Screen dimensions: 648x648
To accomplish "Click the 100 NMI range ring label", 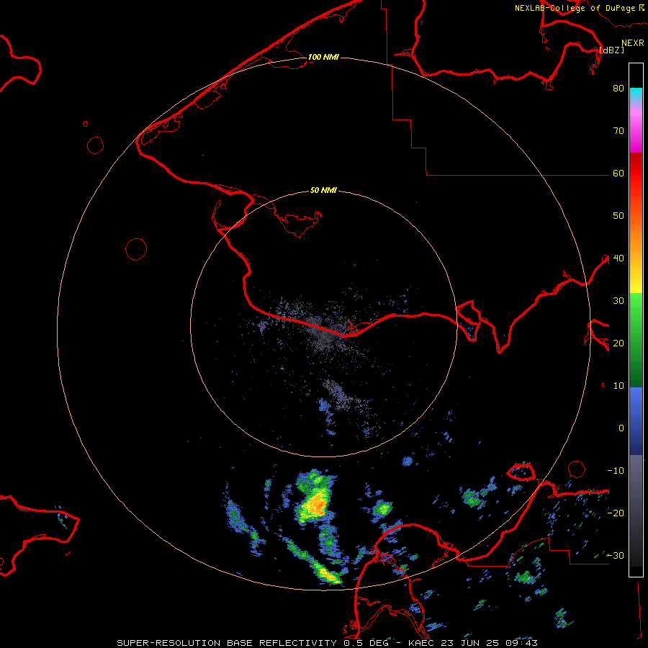I will pos(323,57).
